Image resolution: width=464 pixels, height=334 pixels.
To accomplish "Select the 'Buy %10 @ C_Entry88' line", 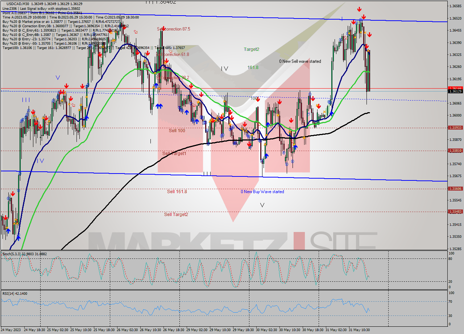I will [x=54, y=34].
